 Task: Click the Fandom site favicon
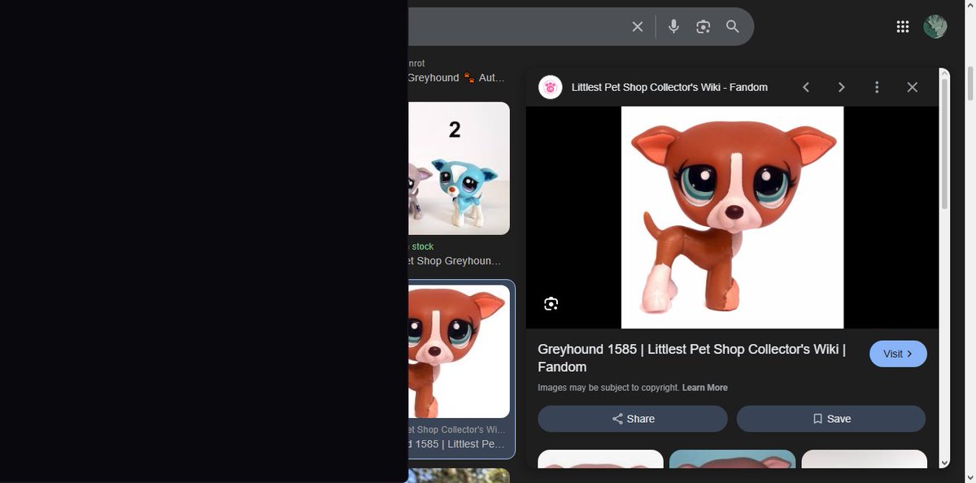coord(551,87)
